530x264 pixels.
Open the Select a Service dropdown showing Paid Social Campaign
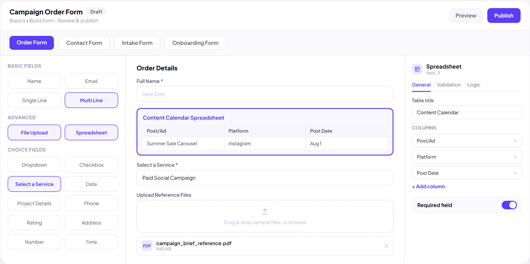pyautogui.click(x=265, y=178)
